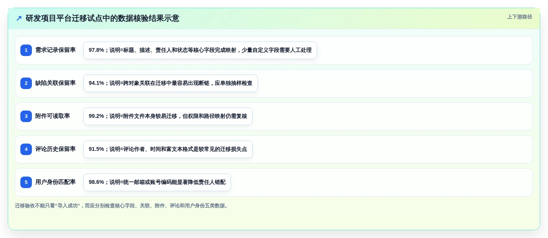Screen dimensions: 548x238
Task: Select the 缺陷关联保留率 label
Action: [x=55, y=83]
